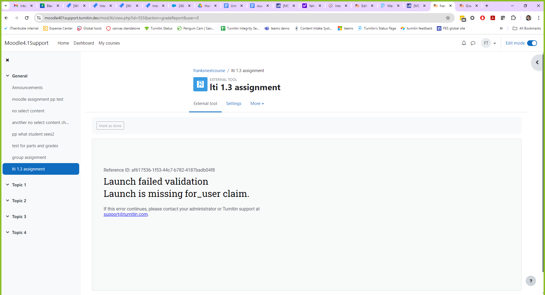
Task: Bookmark this page with the star icon
Action: pyautogui.click(x=448, y=18)
